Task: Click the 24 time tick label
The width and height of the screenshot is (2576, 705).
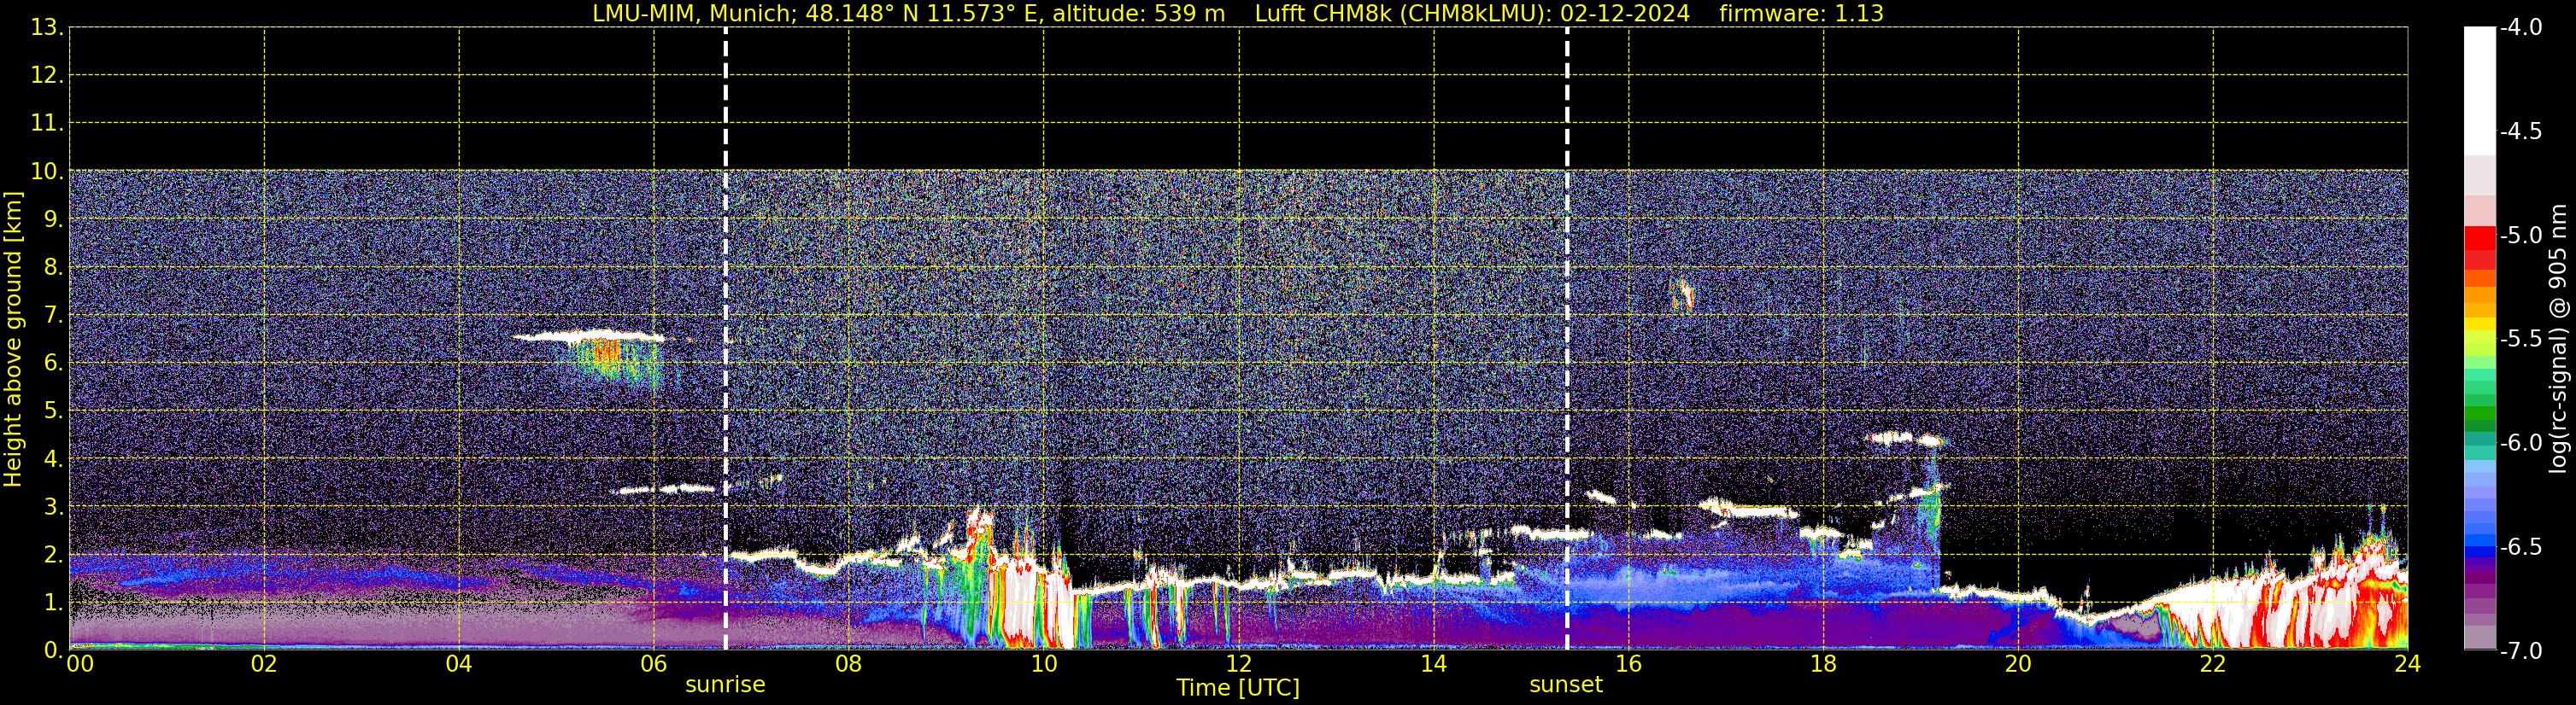Action: (x=2407, y=664)
